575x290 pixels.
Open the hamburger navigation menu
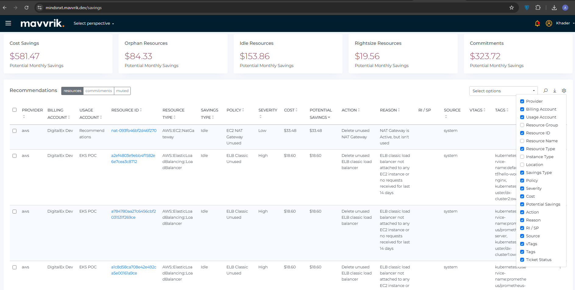8,23
